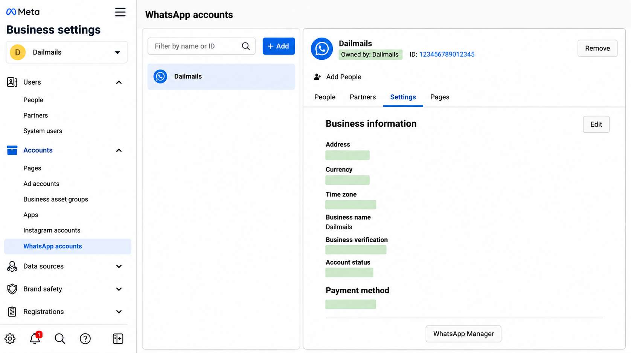Open the Dailmails business selector dropdown
631x353 pixels.
click(67, 52)
